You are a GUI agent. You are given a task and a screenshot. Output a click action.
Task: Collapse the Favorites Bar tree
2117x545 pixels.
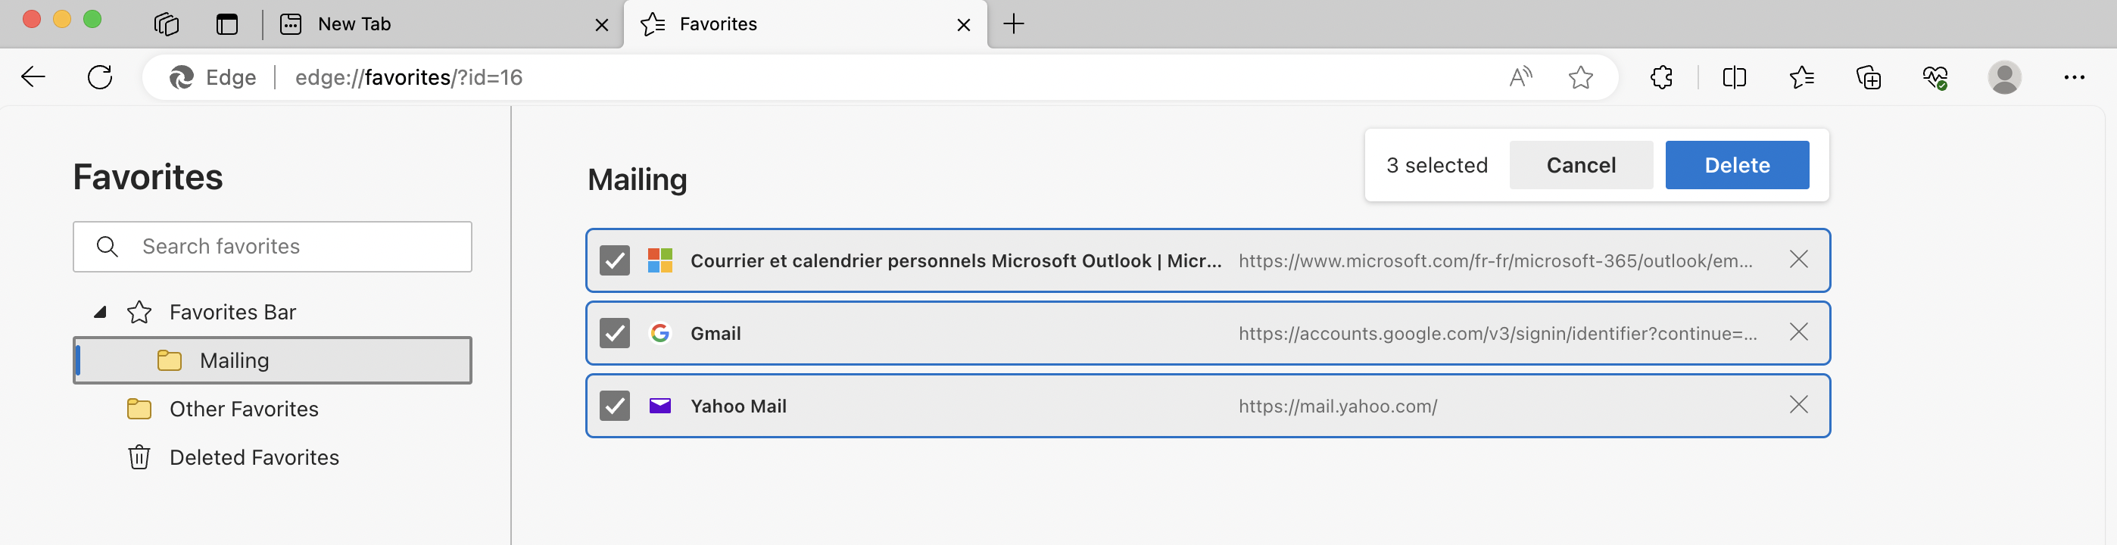click(x=98, y=313)
